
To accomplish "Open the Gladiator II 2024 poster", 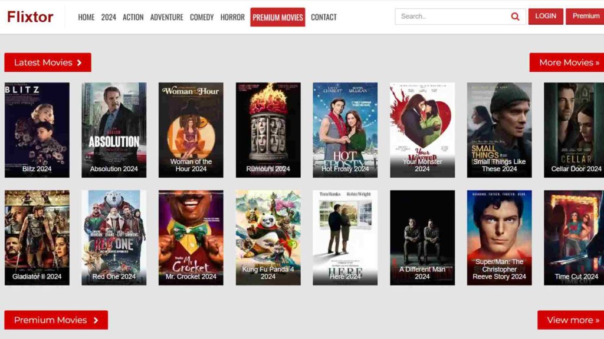I will (x=37, y=235).
